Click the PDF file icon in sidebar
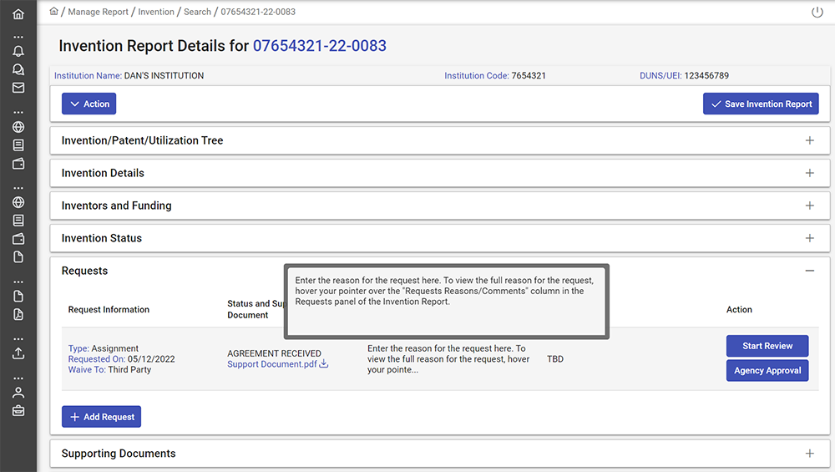835x472 pixels. [18, 315]
